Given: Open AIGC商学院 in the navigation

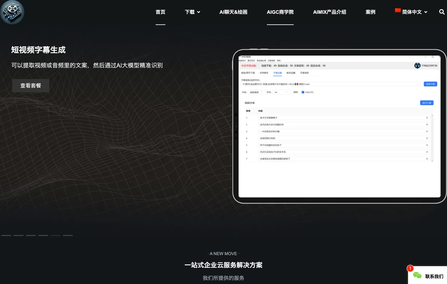Looking at the screenshot, I should click(280, 12).
